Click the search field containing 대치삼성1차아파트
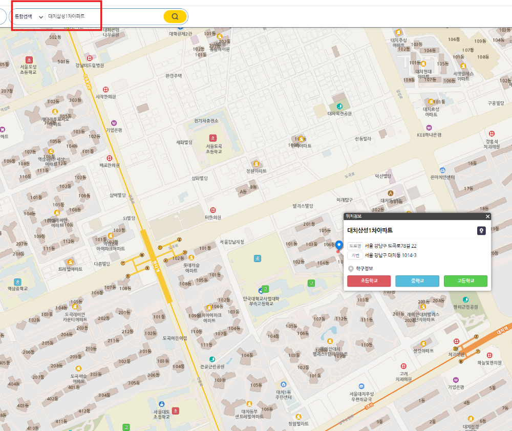The width and height of the screenshot is (512, 431). pos(104,16)
